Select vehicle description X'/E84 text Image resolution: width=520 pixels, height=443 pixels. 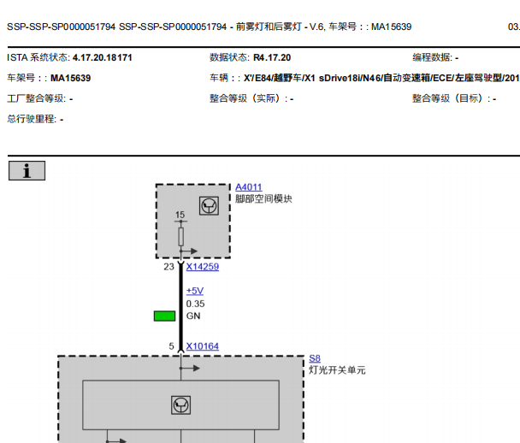click(381, 79)
